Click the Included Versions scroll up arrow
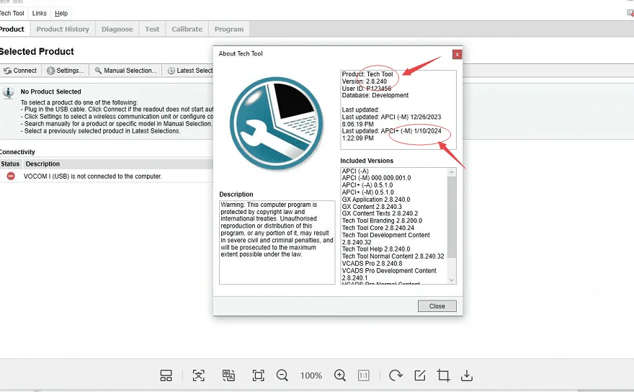The width and height of the screenshot is (634, 392). [452, 172]
